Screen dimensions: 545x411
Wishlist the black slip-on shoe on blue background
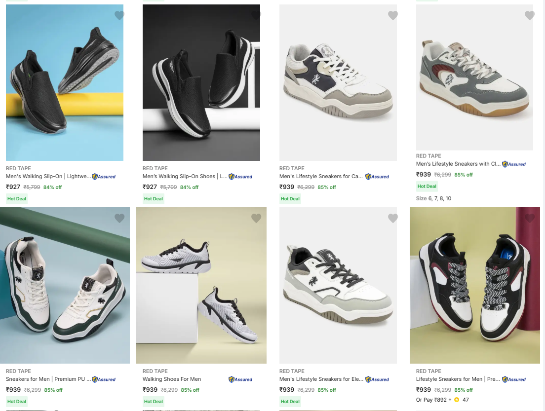(x=119, y=16)
